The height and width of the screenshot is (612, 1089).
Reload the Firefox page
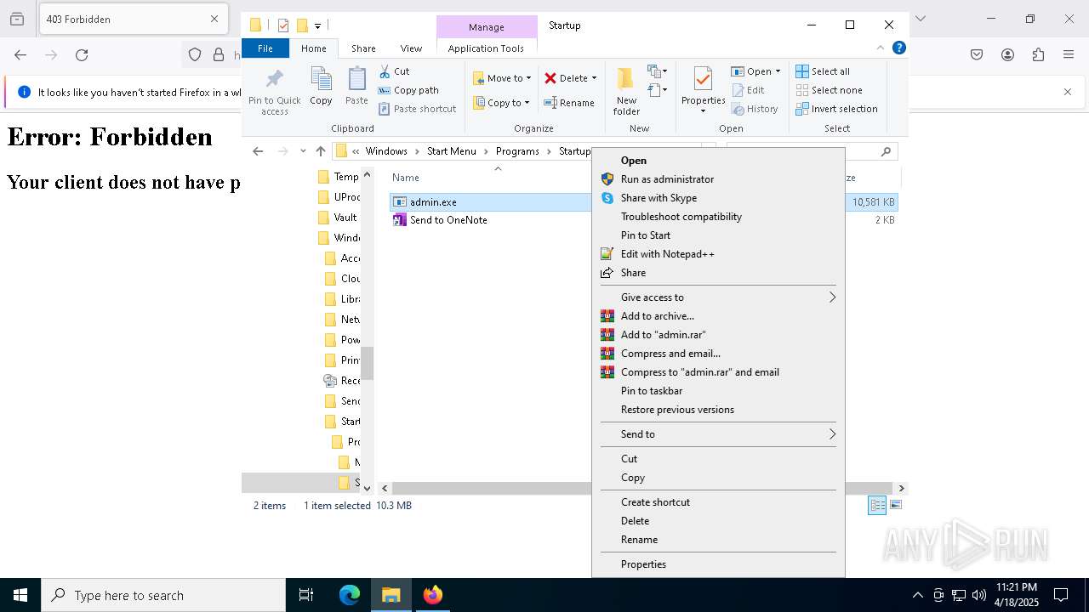point(82,55)
